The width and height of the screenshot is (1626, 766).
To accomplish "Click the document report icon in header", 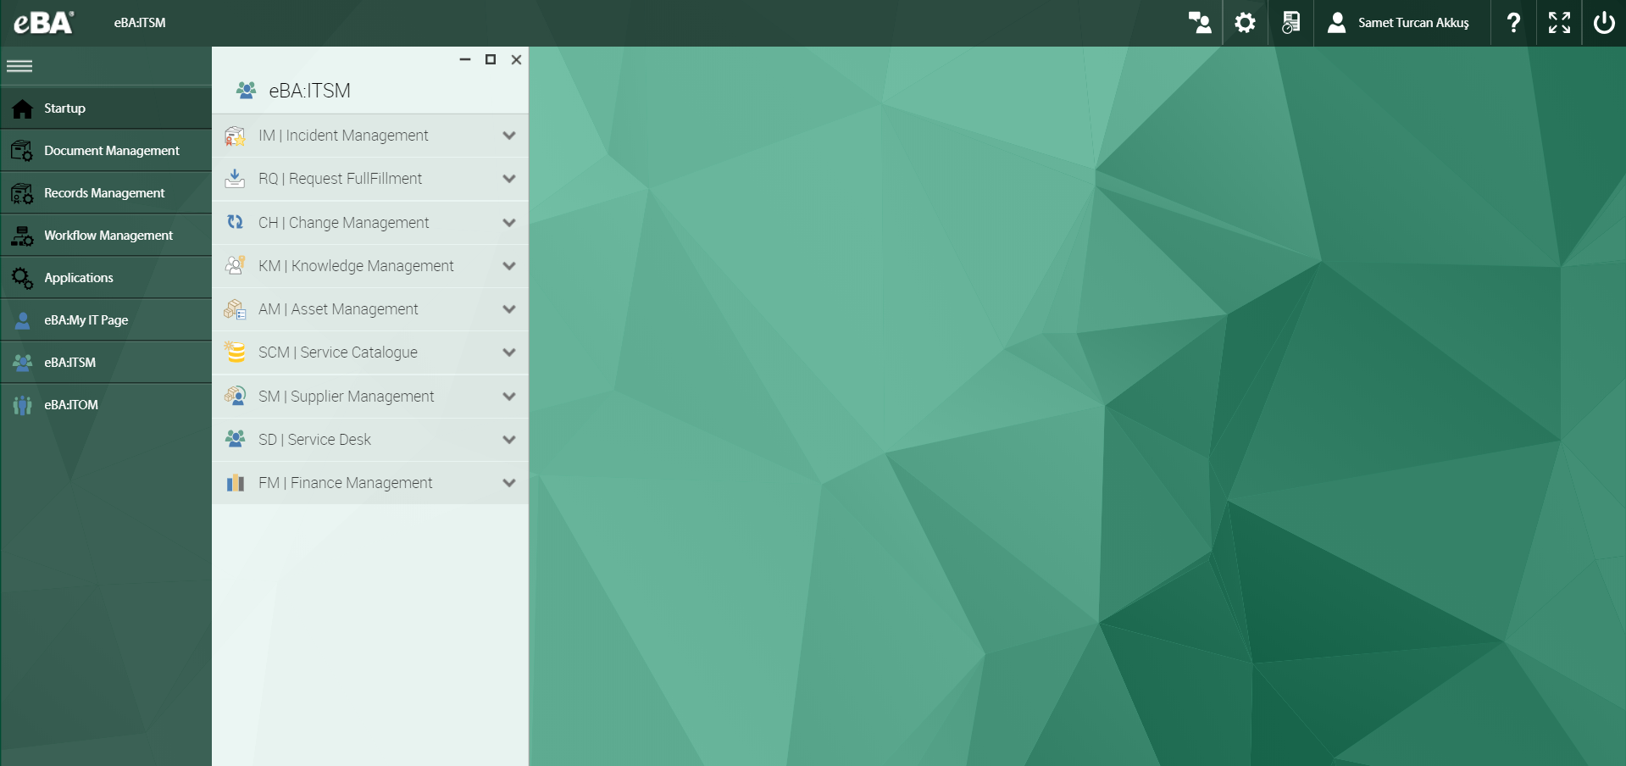I will (x=1290, y=23).
